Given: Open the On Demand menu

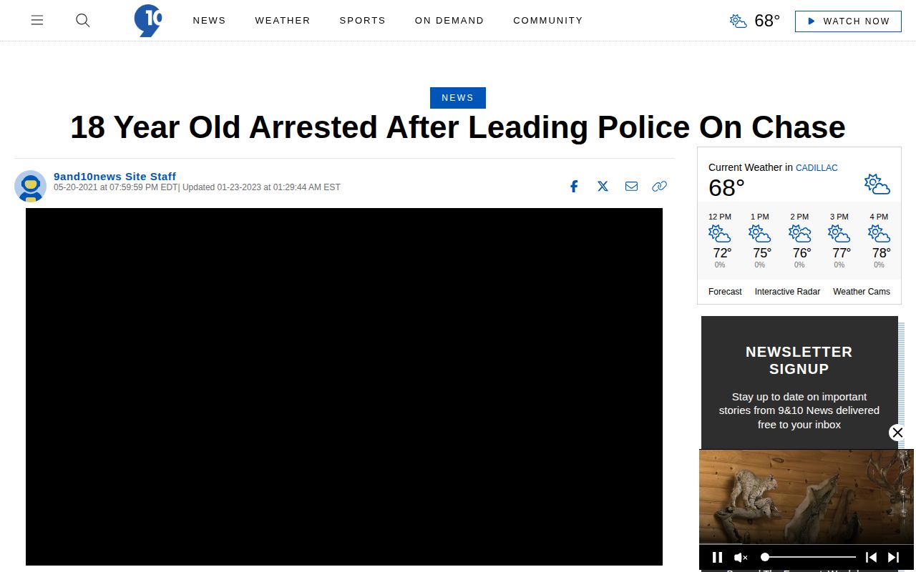Looking at the screenshot, I should [449, 21].
